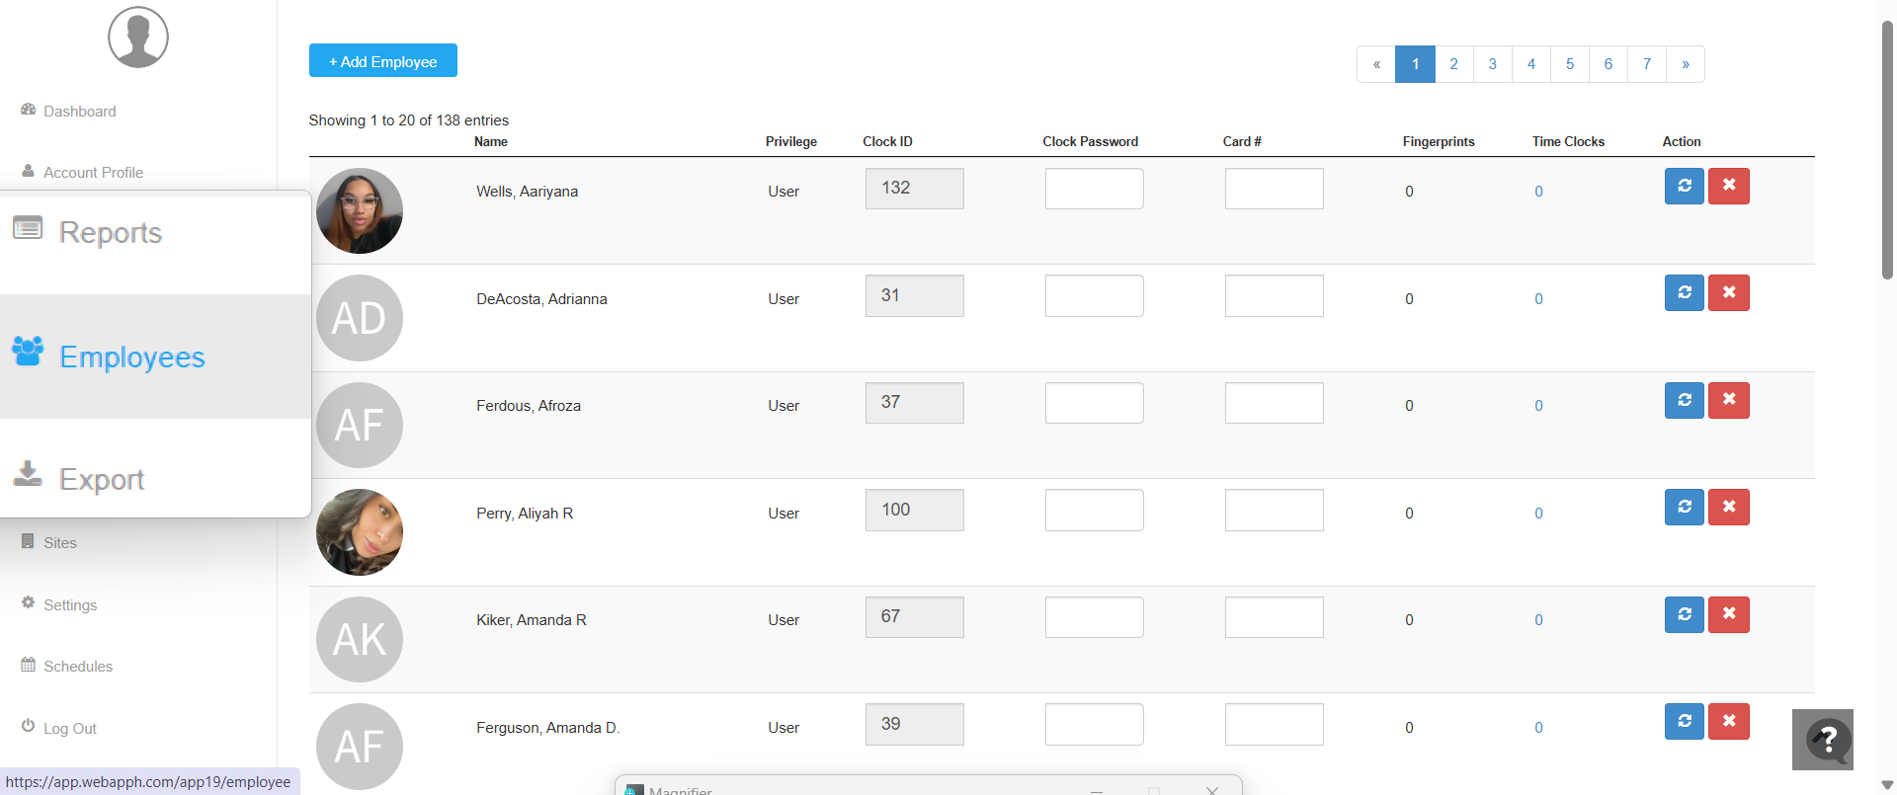
Task: Go to Settings in the sidebar
Action: point(69,605)
